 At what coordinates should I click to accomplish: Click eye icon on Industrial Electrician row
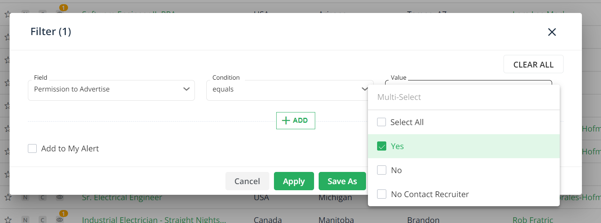click(x=60, y=220)
